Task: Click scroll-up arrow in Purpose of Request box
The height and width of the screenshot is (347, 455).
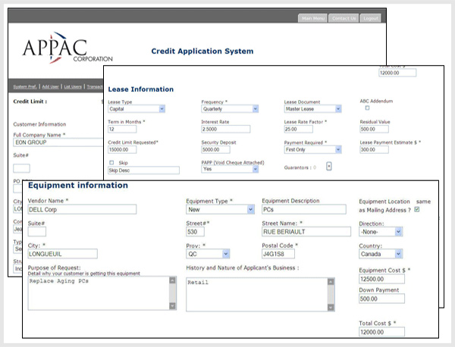Action: pos(172,280)
